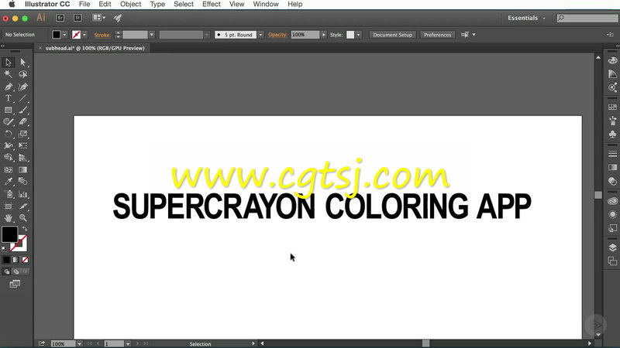The height and width of the screenshot is (348, 620).
Task: Reset to default fill and stroke
Action: coord(5,249)
